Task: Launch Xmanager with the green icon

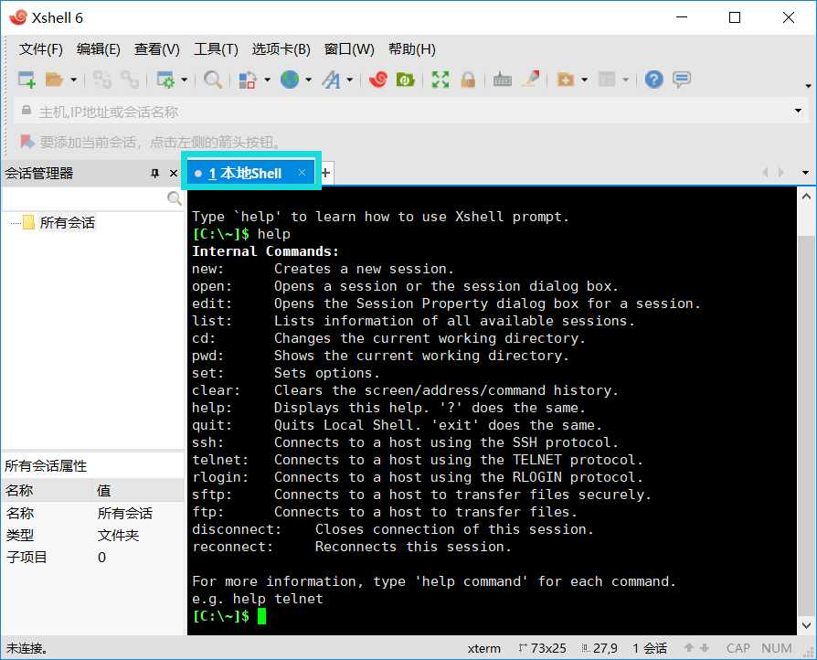Action: 406,80
